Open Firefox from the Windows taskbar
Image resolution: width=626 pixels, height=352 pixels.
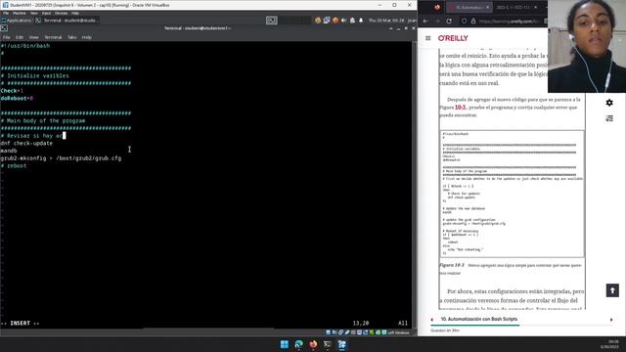[313, 344]
